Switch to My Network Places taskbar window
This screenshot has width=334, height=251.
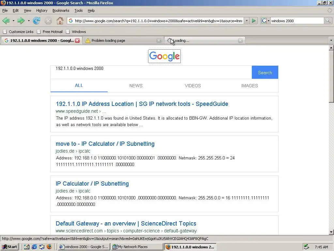pos(137,247)
